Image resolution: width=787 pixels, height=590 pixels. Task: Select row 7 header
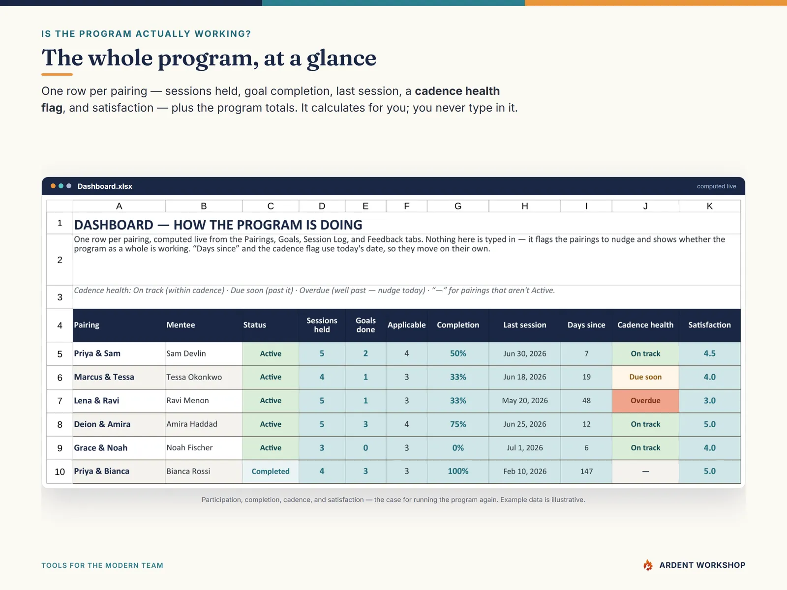coord(60,401)
